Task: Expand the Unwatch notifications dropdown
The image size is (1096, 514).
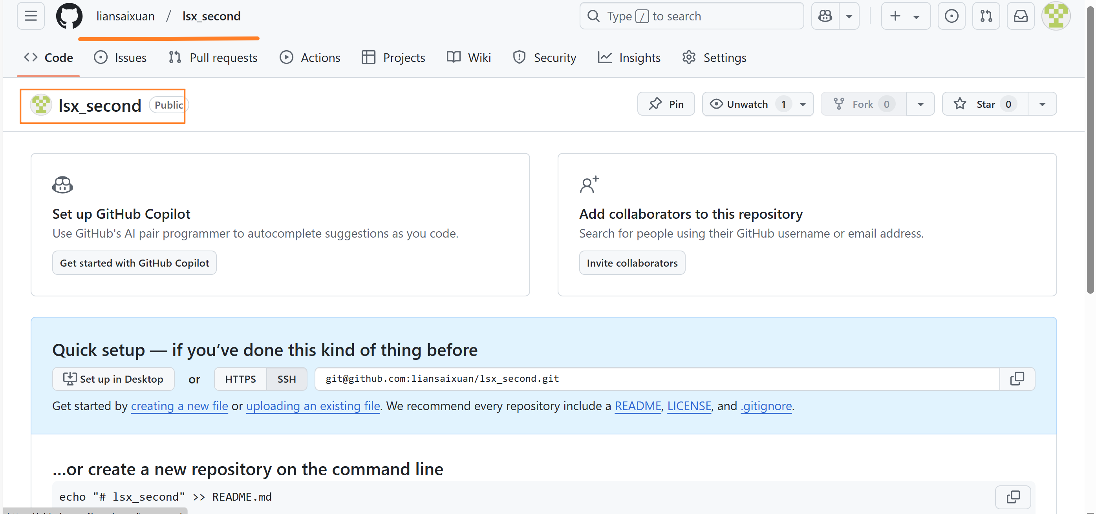Action: tap(803, 104)
